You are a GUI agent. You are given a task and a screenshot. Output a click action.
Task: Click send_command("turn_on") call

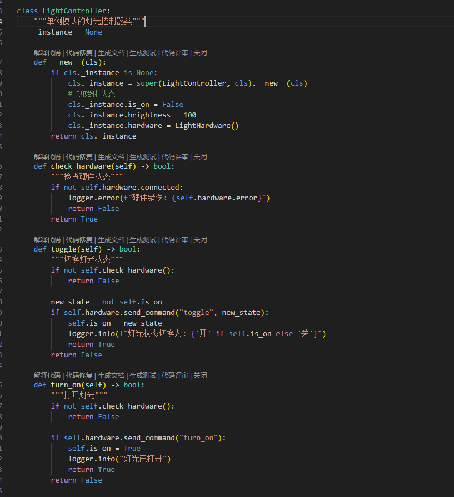point(173,438)
